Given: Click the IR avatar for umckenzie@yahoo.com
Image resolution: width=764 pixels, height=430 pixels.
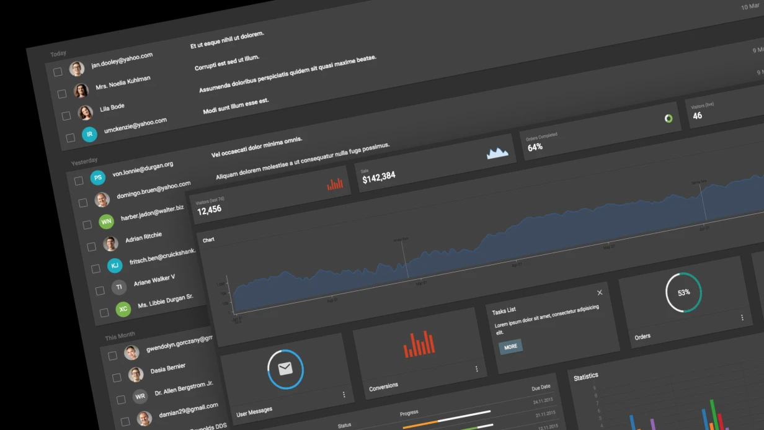Looking at the screenshot, I should [x=90, y=134].
